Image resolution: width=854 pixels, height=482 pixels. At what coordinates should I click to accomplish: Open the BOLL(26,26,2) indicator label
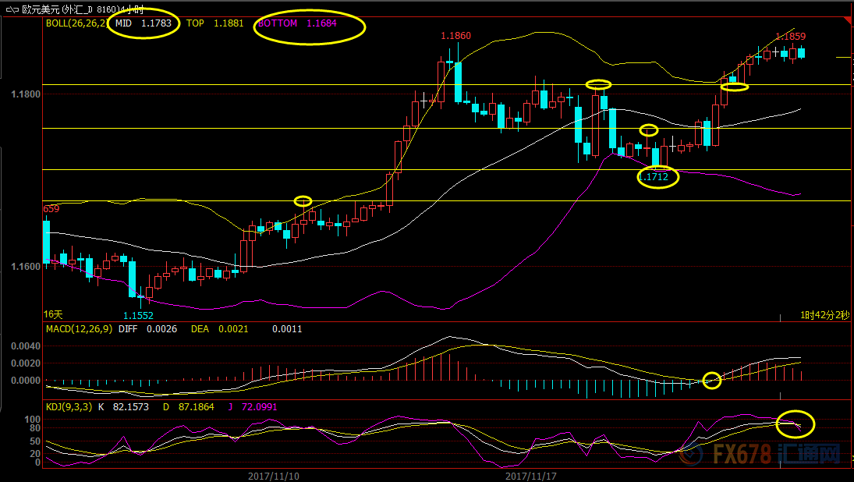pos(76,23)
